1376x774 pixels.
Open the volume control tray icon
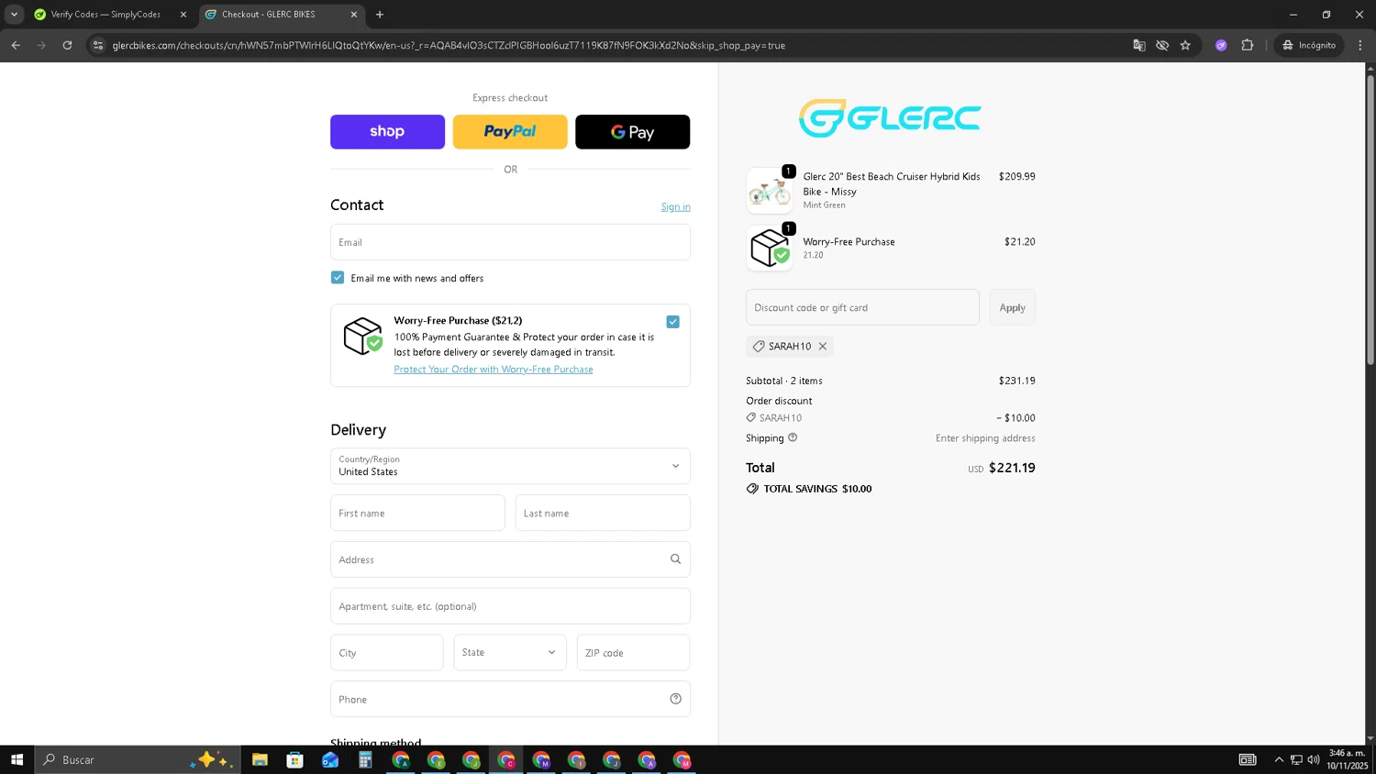click(1314, 759)
